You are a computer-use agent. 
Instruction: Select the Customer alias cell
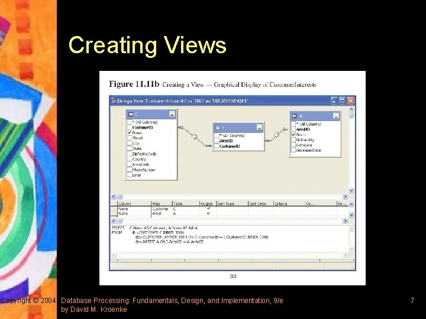tap(162, 209)
